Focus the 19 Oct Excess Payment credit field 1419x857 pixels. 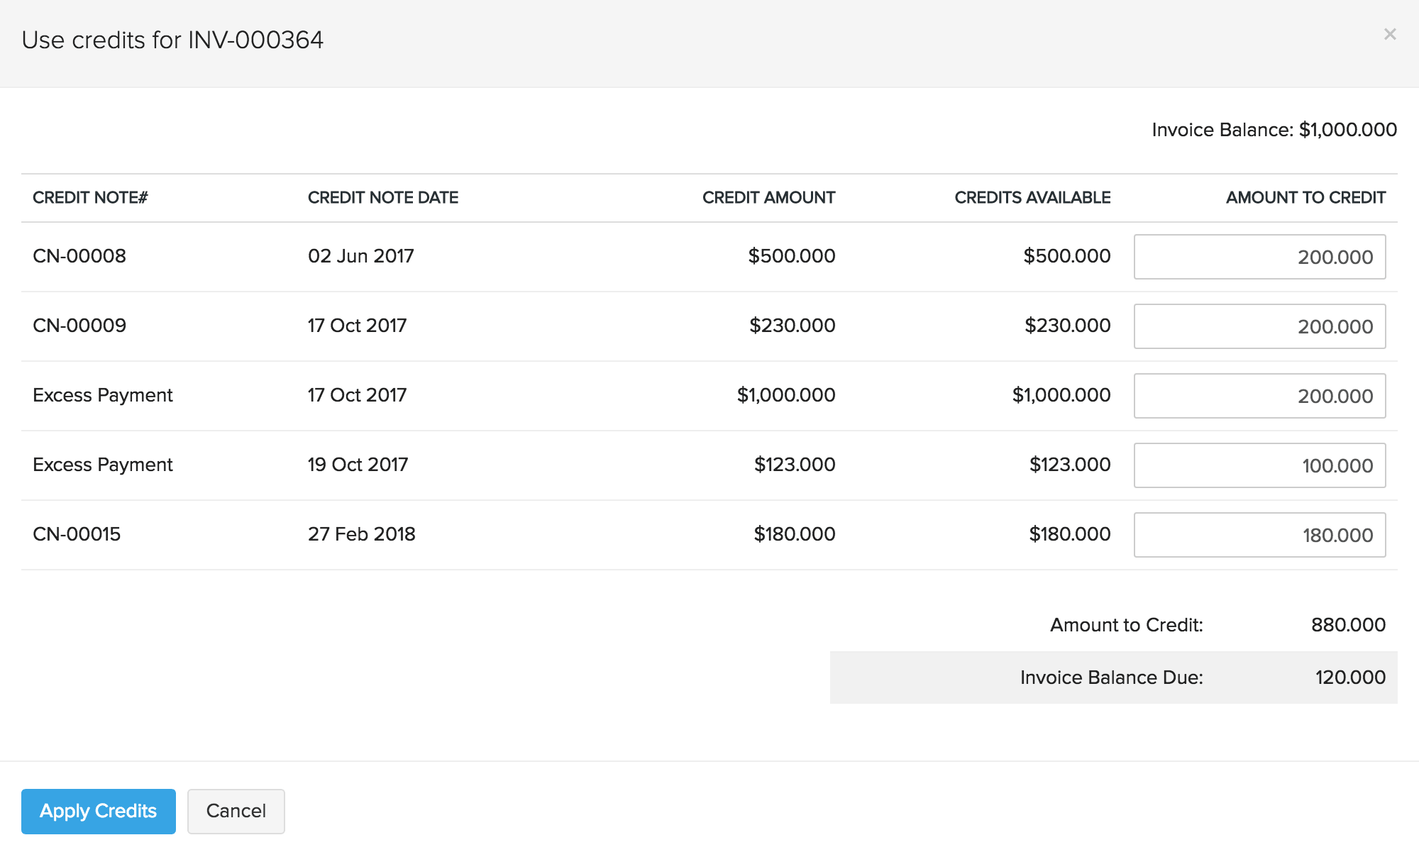(x=1259, y=465)
